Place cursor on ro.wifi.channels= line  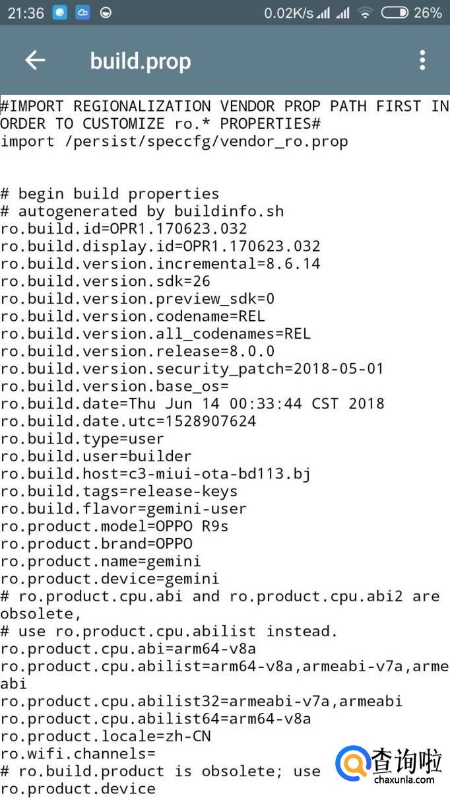[x=78, y=753]
